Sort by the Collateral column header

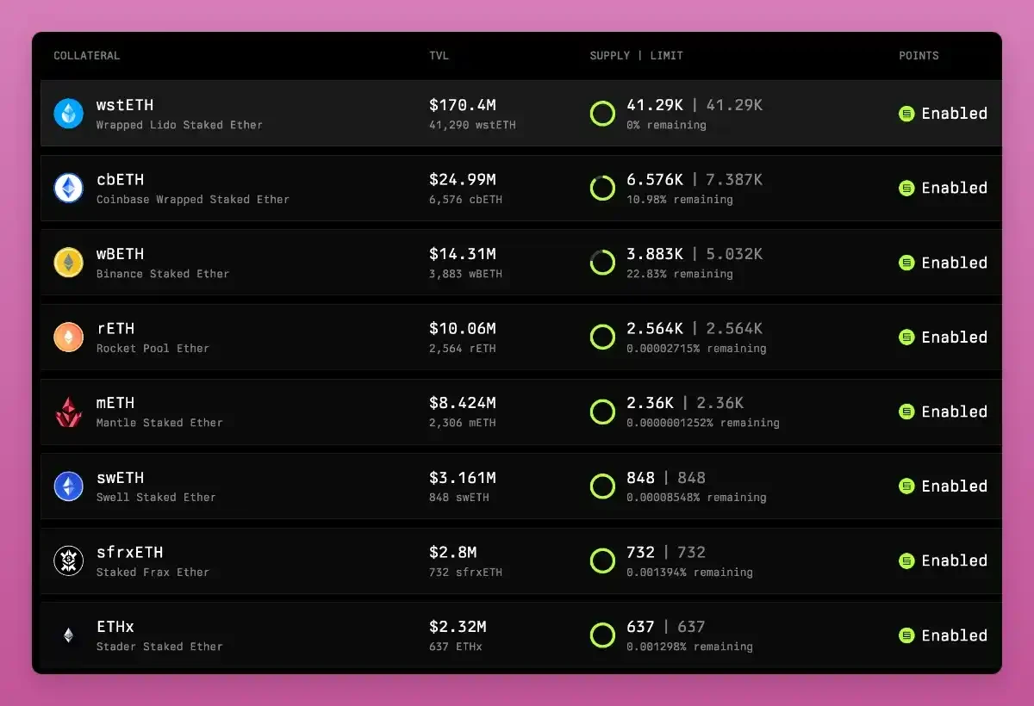86,56
